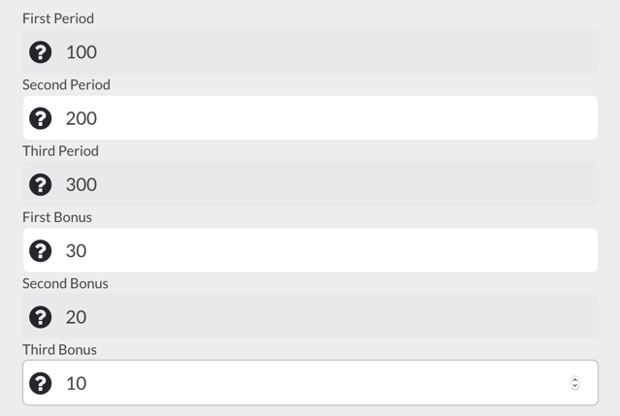Show help for the Third Period field
The height and width of the screenshot is (416, 620).
(x=41, y=184)
